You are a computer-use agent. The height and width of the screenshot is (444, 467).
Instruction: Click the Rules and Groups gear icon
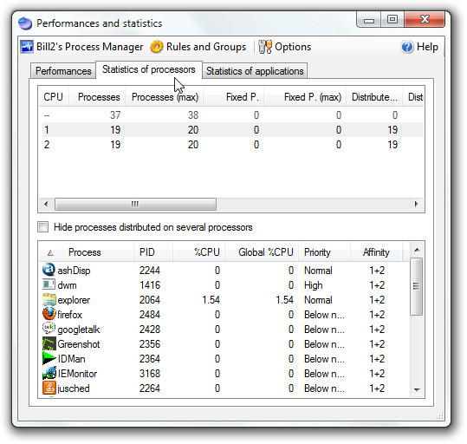click(156, 47)
